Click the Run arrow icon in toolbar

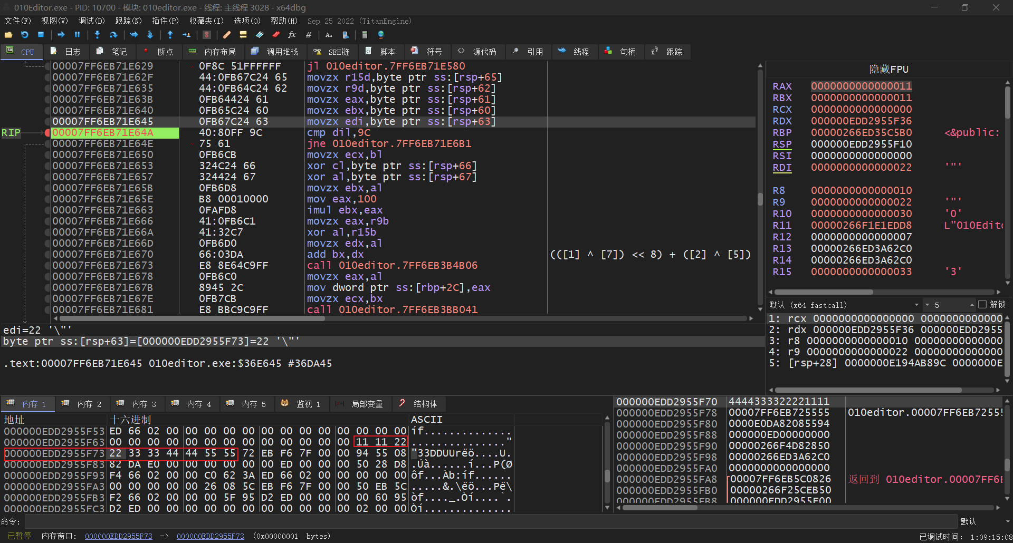coord(61,35)
